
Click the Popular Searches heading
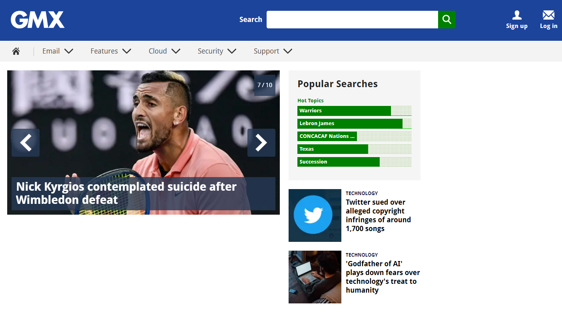(x=338, y=84)
